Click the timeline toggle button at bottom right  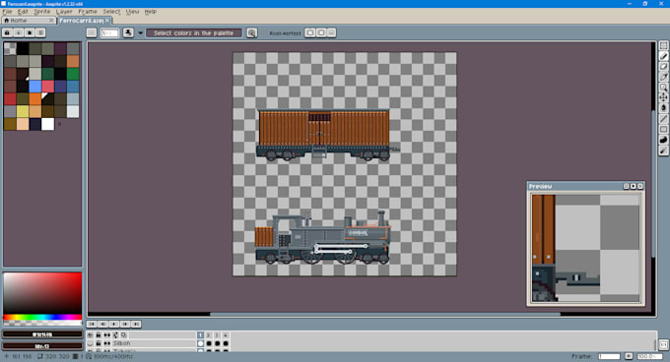point(663,344)
